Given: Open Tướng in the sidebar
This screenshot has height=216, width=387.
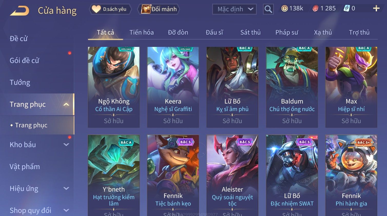Looking at the screenshot, I should point(20,83).
